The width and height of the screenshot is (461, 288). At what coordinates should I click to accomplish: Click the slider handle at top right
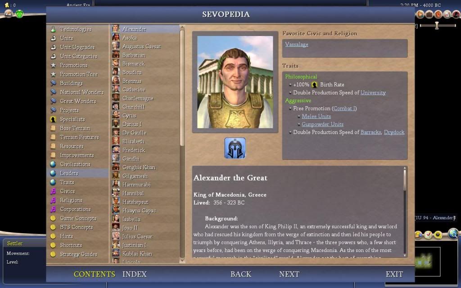tap(437, 26)
